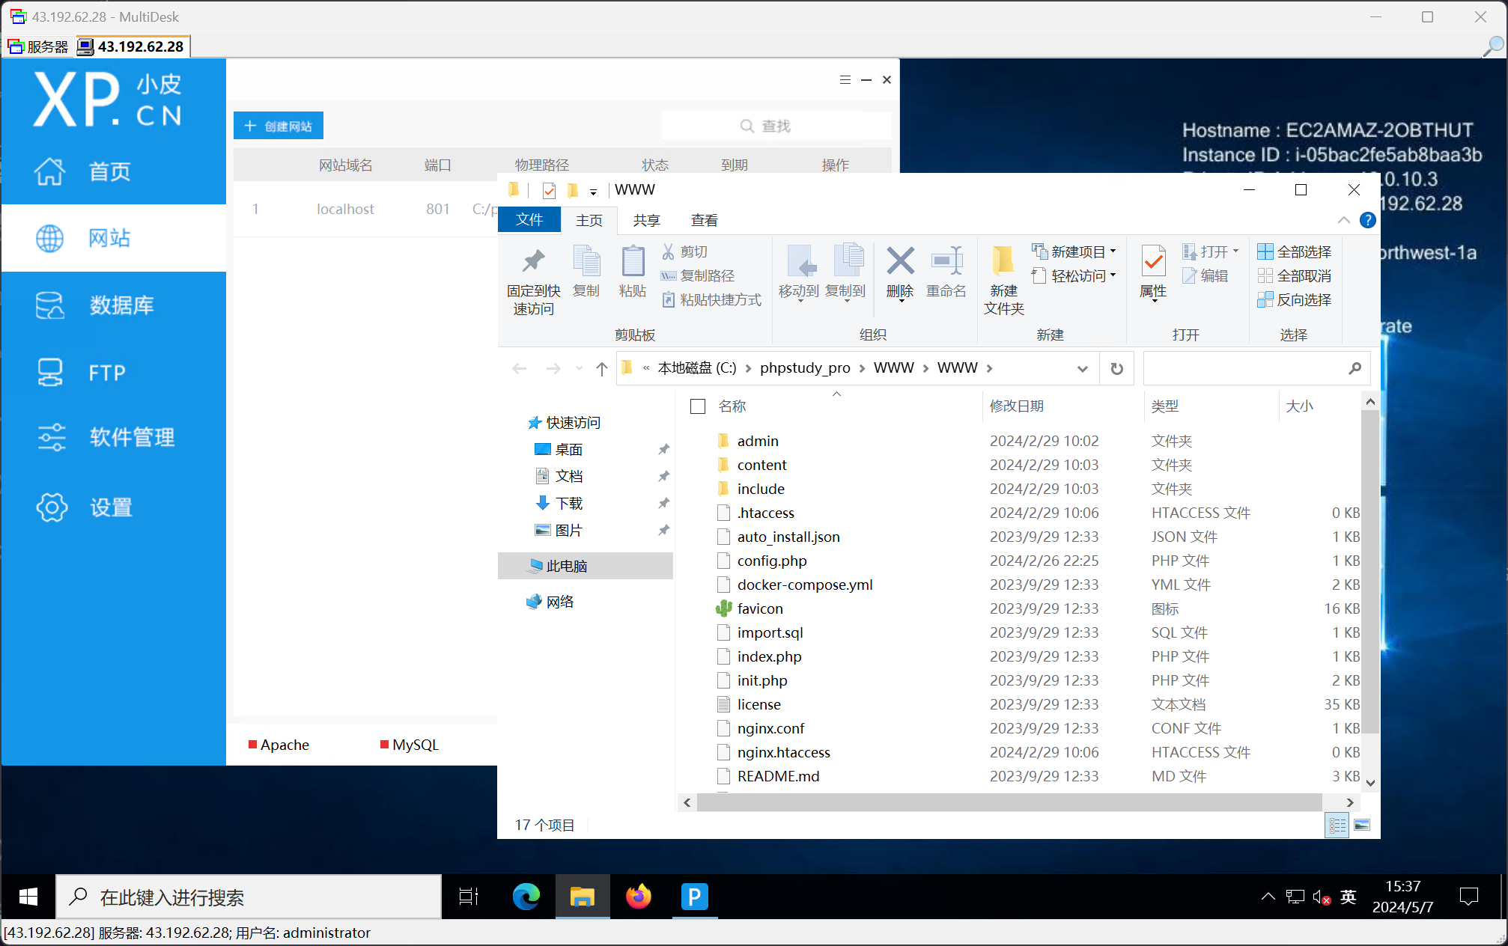Viewport: 1508px width, 946px height.
Task: Select the config.php file
Action: click(x=772, y=561)
